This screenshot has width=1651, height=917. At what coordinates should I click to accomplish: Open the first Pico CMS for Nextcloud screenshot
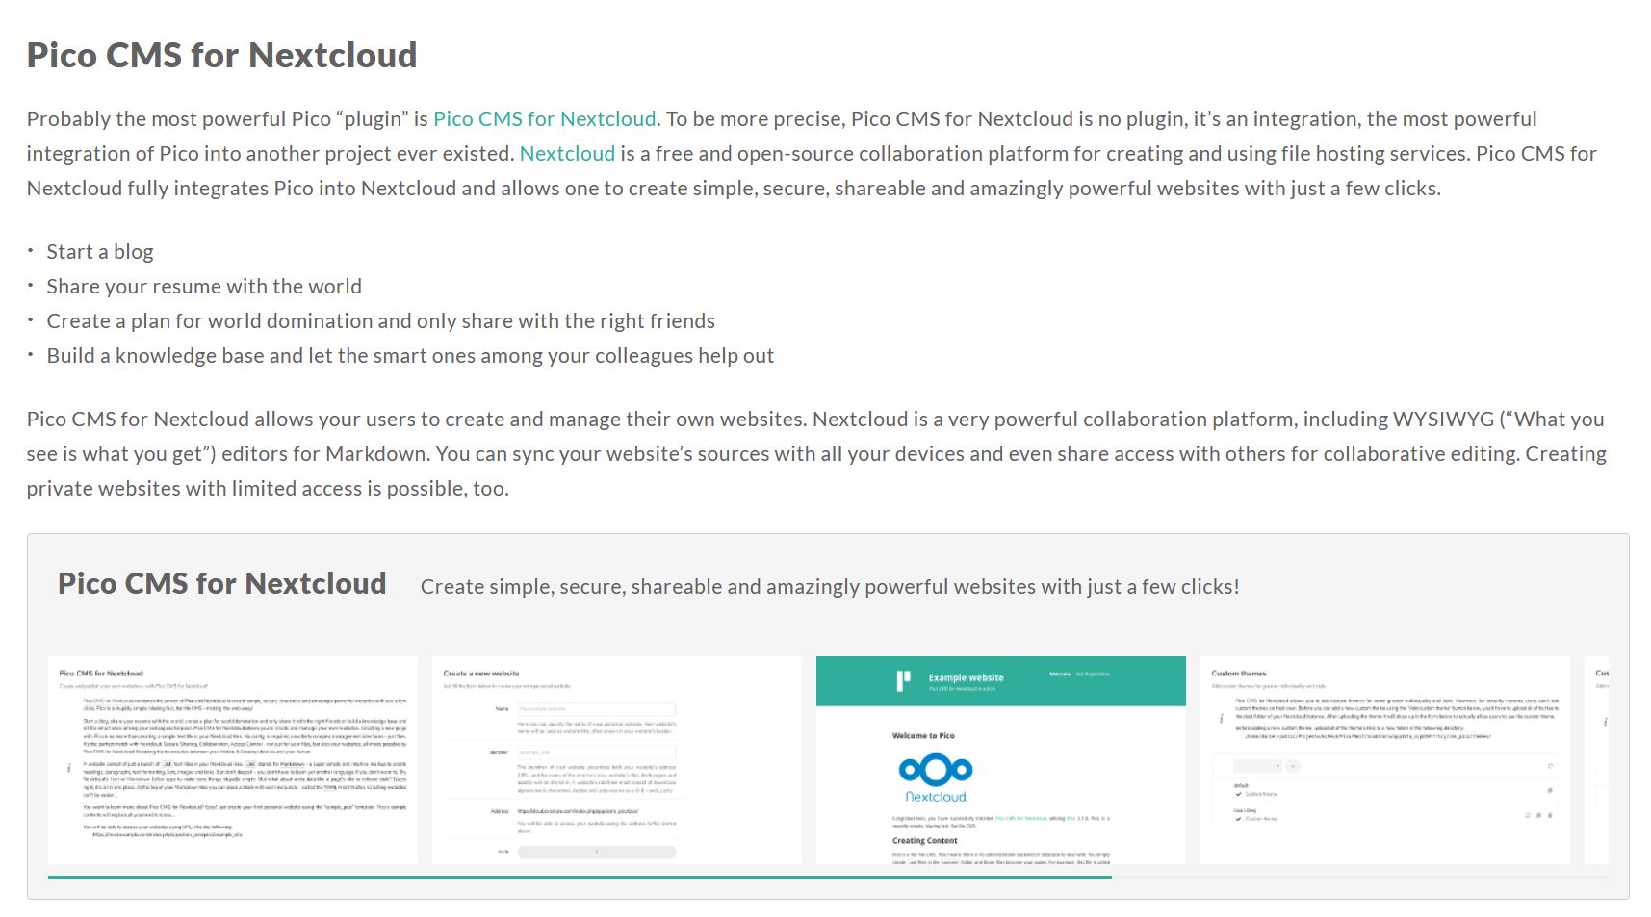tap(233, 760)
